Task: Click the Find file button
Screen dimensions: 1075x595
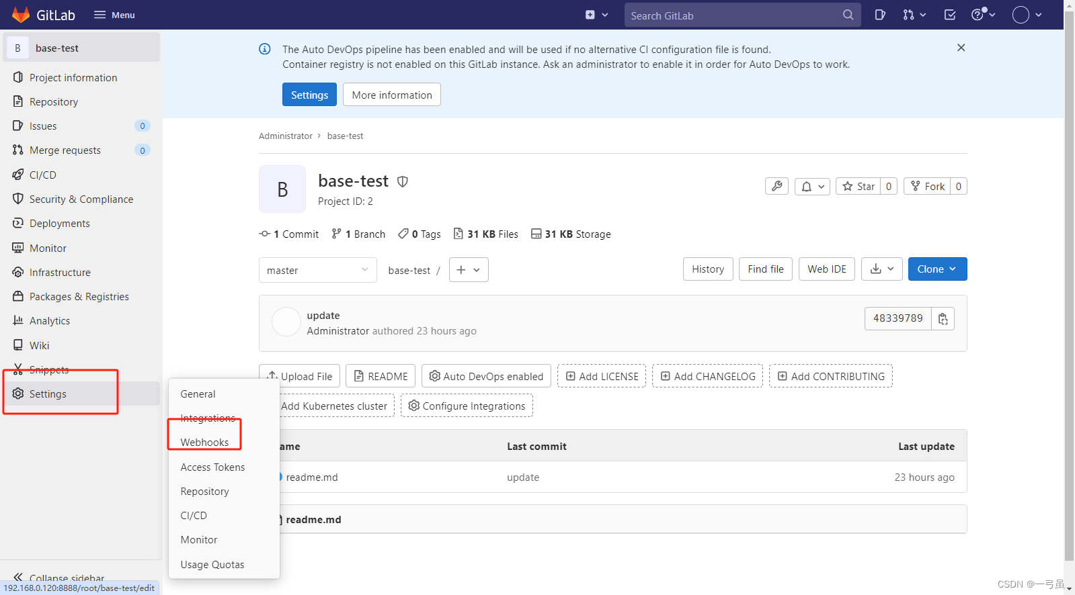Action: pyautogui.click(x=766, y=269)
